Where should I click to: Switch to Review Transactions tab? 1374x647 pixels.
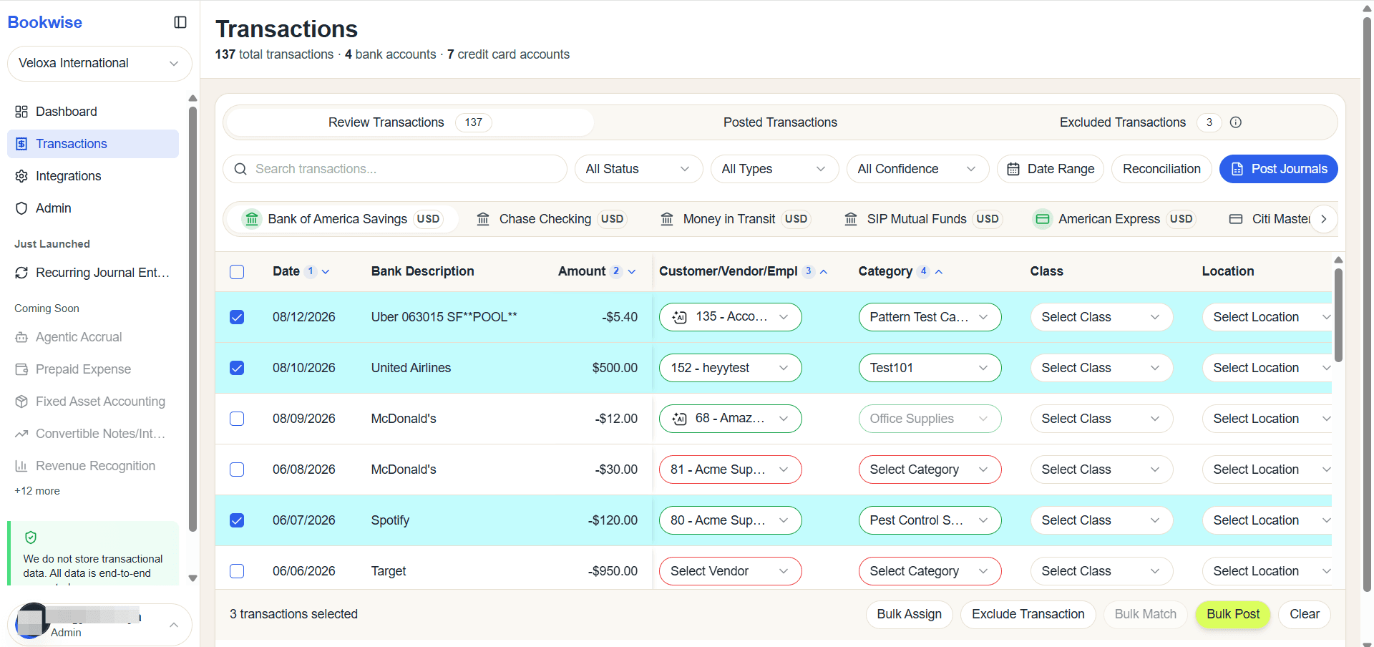tap(409, 122)
